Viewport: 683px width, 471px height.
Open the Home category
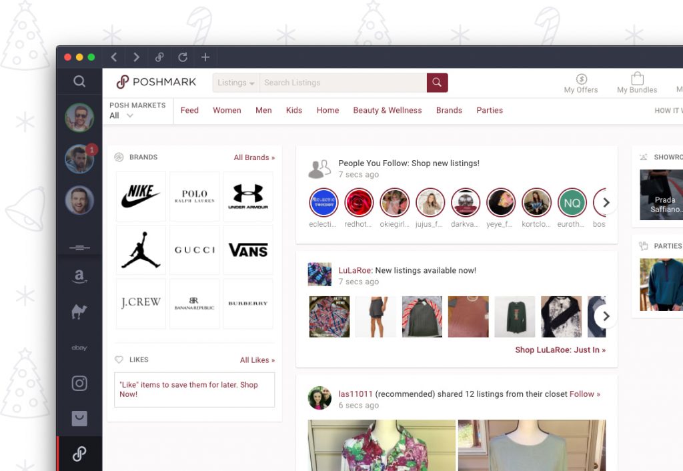[x=327, y=110]
